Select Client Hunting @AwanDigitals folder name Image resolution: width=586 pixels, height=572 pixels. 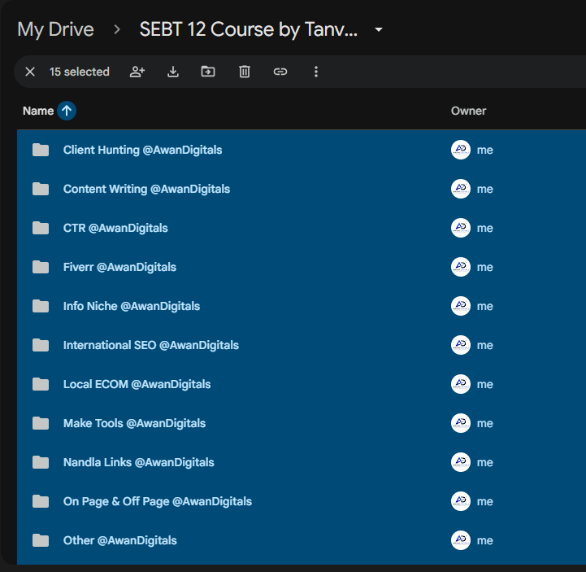coord(142,150)
